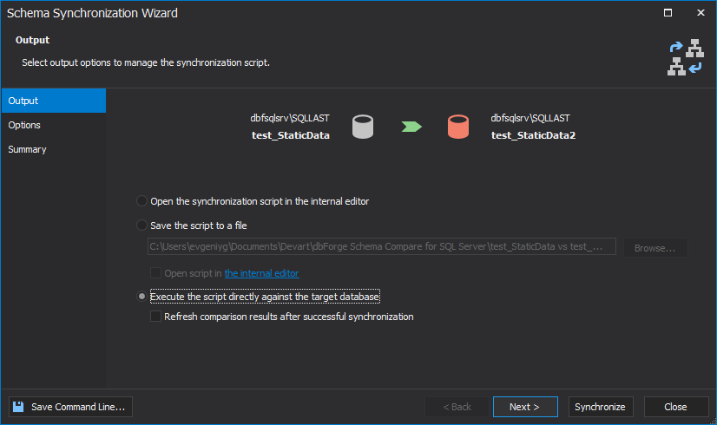The height and width of the screenshot is (425, 717).
Task: Click the script file path field
Action: click(x=381, y=246)
